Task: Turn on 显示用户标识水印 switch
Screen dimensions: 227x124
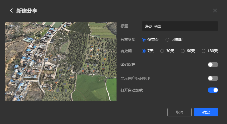Action: coord(213,78)
